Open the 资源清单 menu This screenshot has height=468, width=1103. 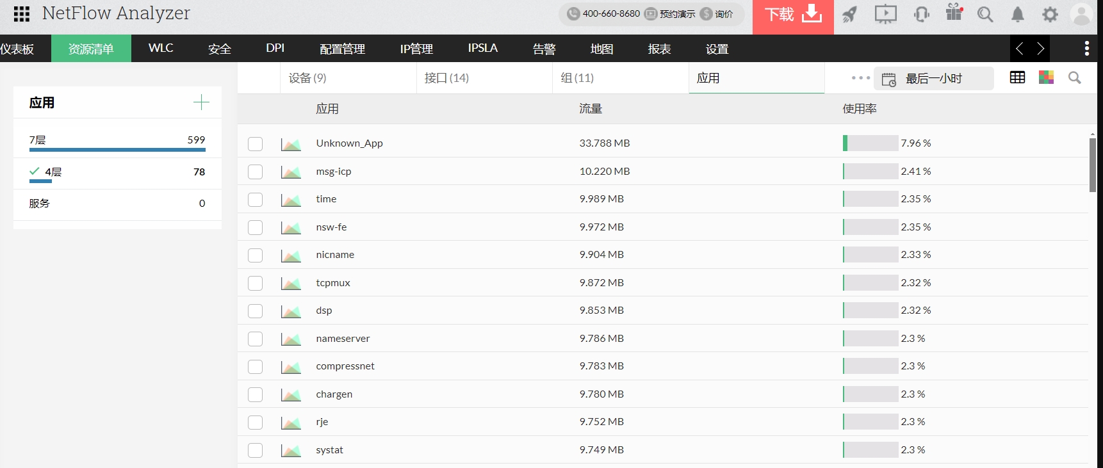pyautogui.click(x=91, y=49)
